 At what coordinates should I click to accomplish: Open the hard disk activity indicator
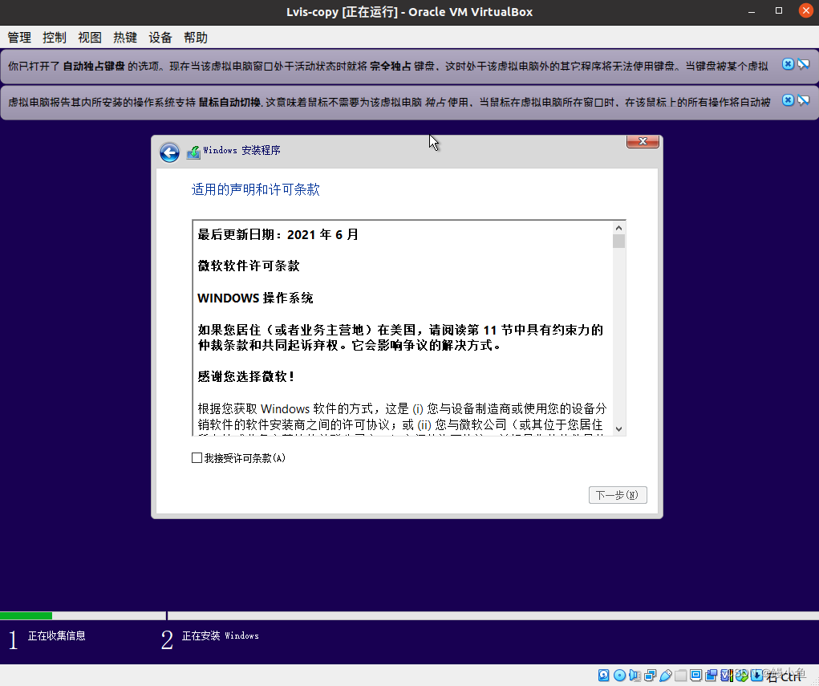click(603, 675)
